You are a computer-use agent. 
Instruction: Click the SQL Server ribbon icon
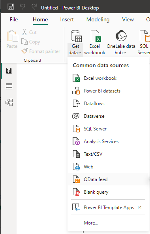[144, 36]
